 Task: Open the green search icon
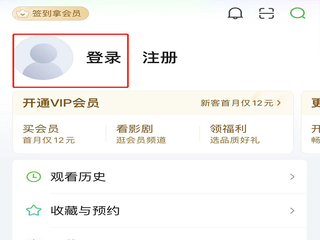(298, 13)
